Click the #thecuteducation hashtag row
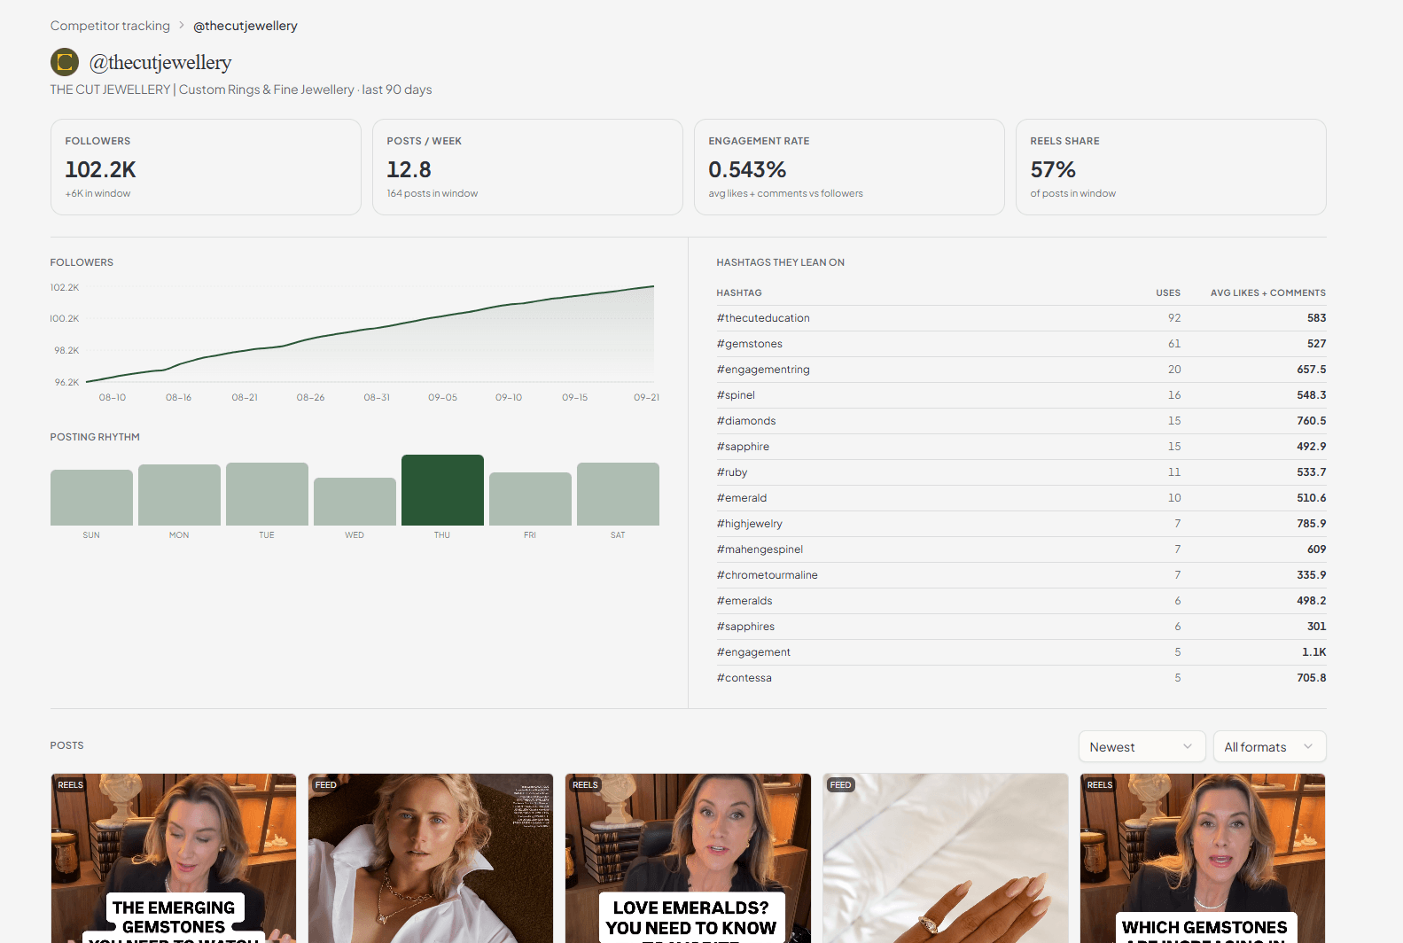 coord(1021,318)
